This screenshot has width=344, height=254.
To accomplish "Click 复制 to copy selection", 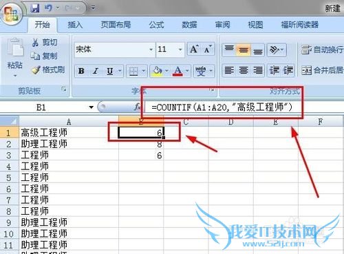I will tap(45, 56).
